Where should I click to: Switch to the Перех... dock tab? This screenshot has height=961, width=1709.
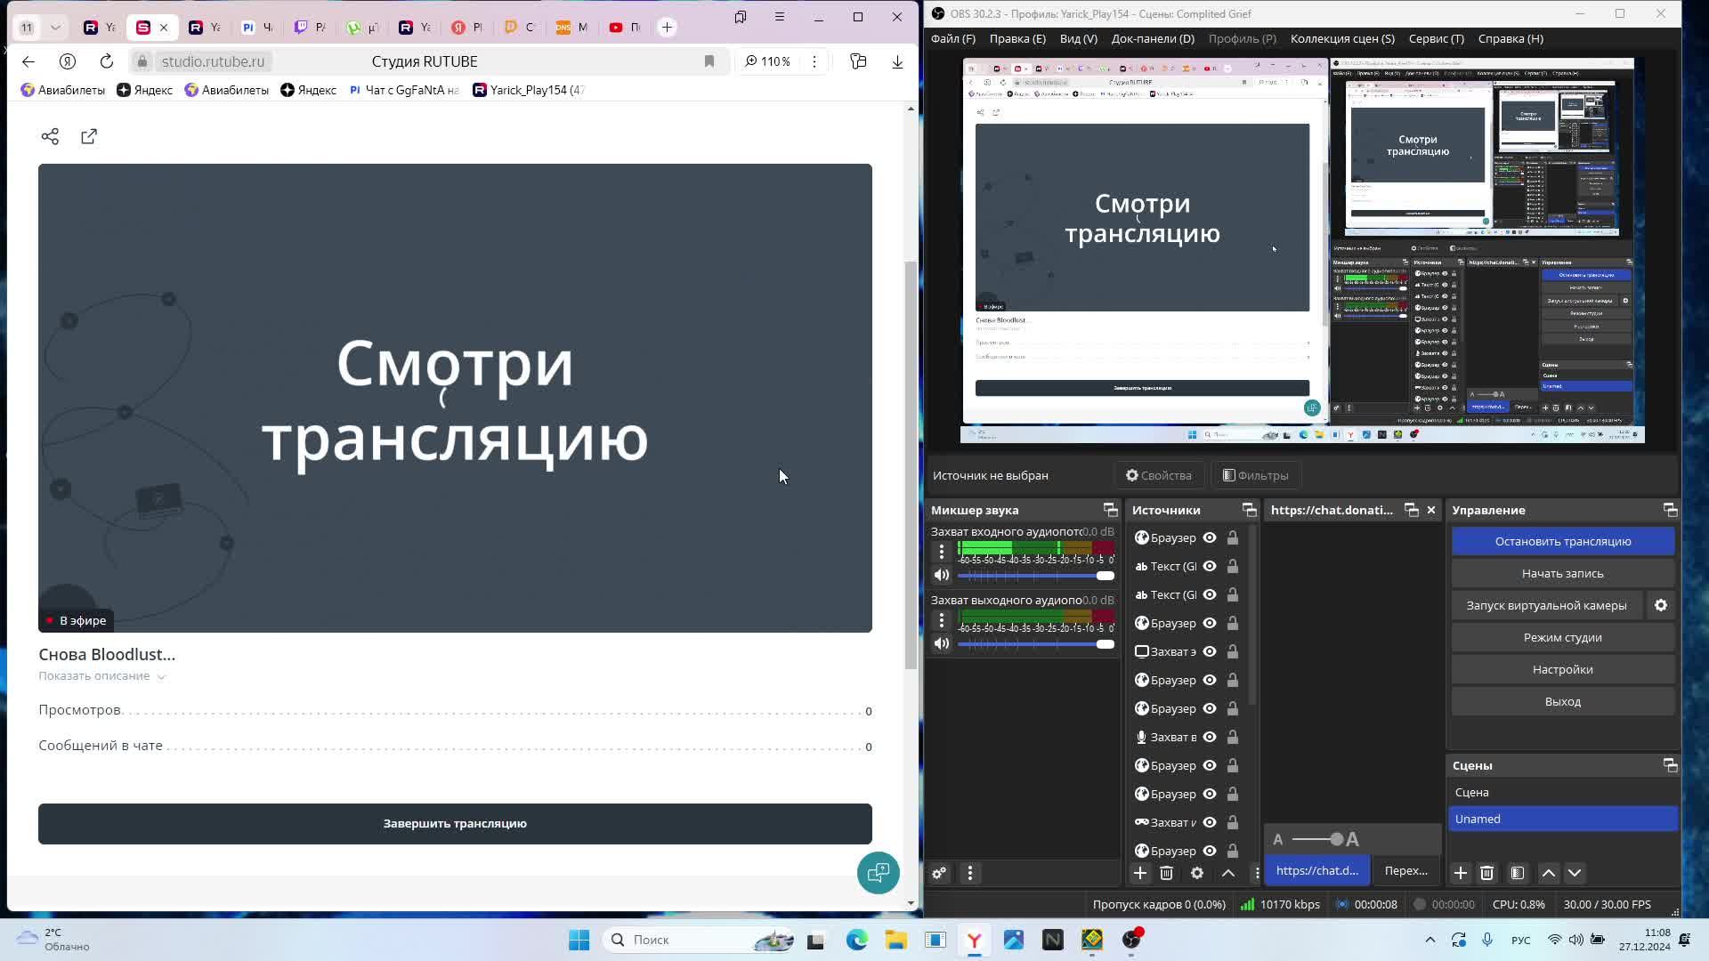point(1405,870)
